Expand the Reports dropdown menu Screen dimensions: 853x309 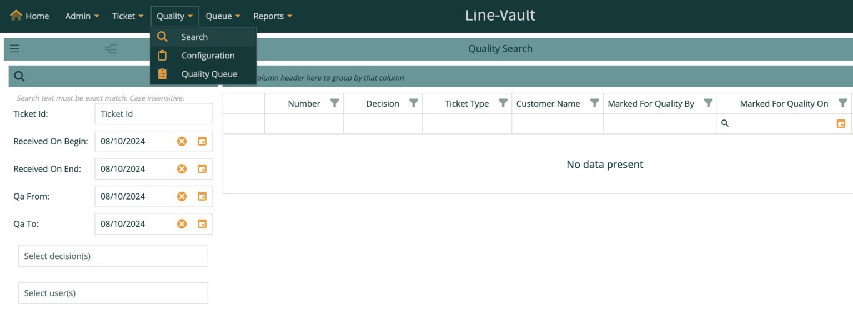coord(273,16)
